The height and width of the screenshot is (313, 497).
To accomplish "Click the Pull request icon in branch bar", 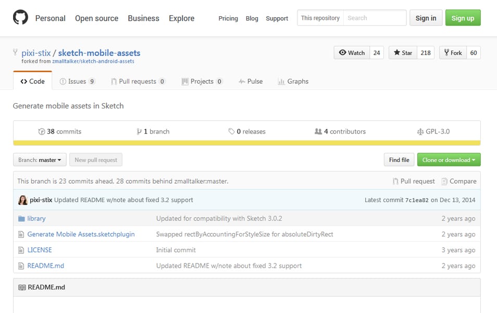I will [x=395, y=181].
